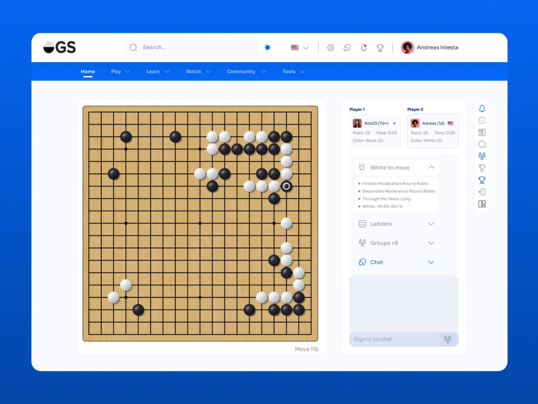538x404 pixels.
Task: Open the settings gear in the top bar
Action: [331, 47]
